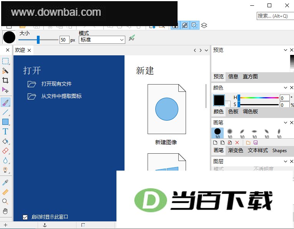The image size is (294, 229).
Task: Create a new brush preset
Action: pyautogui.click(x=215, y=143)
